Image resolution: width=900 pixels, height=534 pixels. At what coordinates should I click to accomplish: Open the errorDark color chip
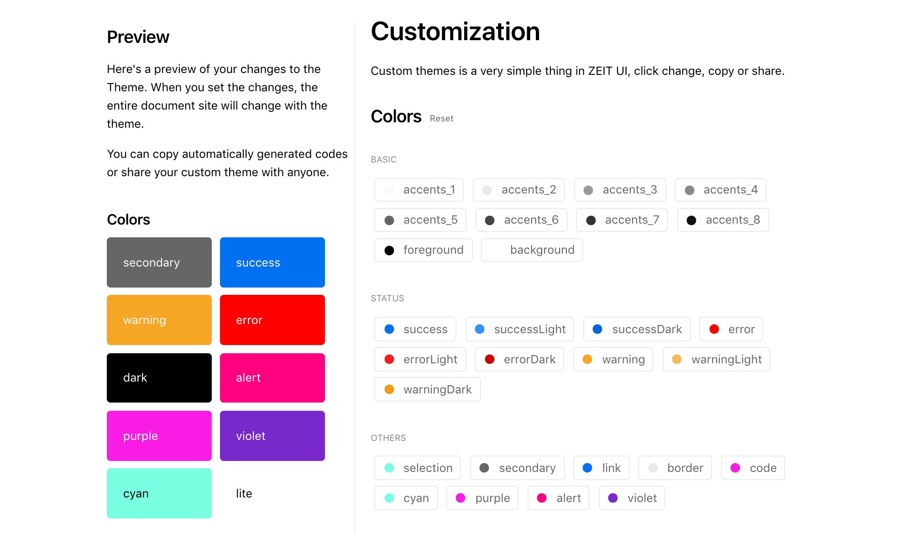pos(519,359)
